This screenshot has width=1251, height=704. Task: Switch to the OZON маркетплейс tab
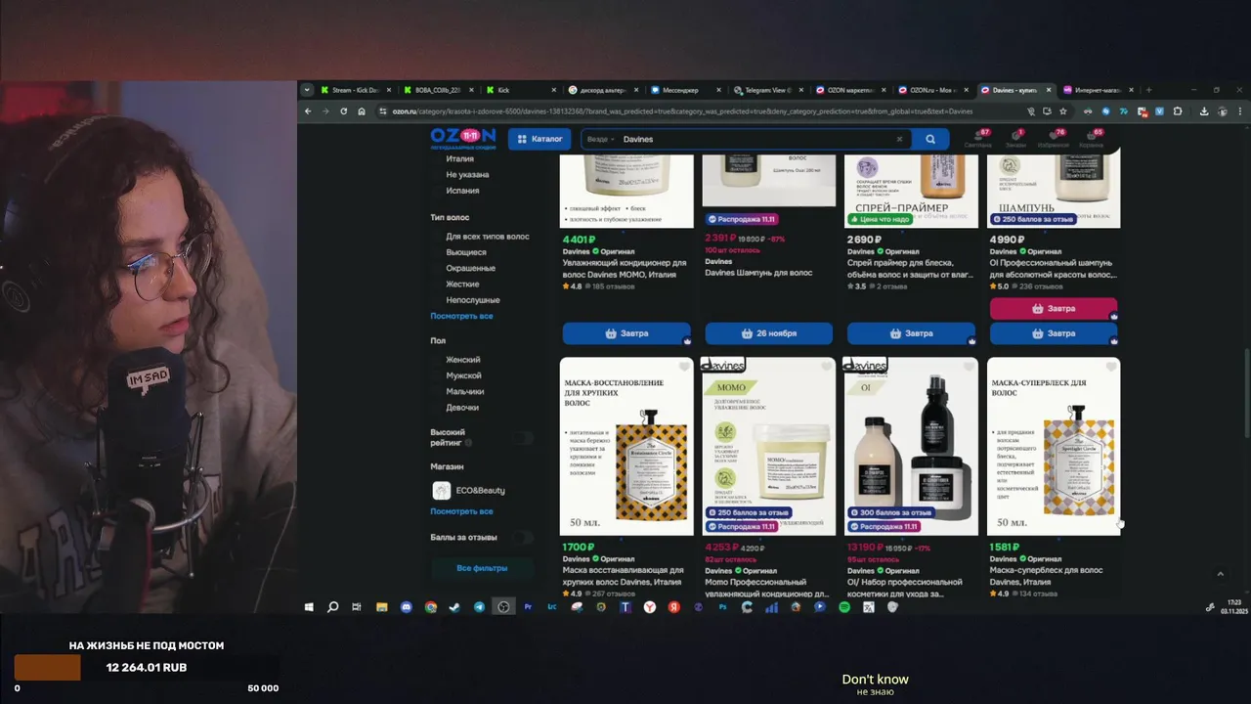pos(851,90)
